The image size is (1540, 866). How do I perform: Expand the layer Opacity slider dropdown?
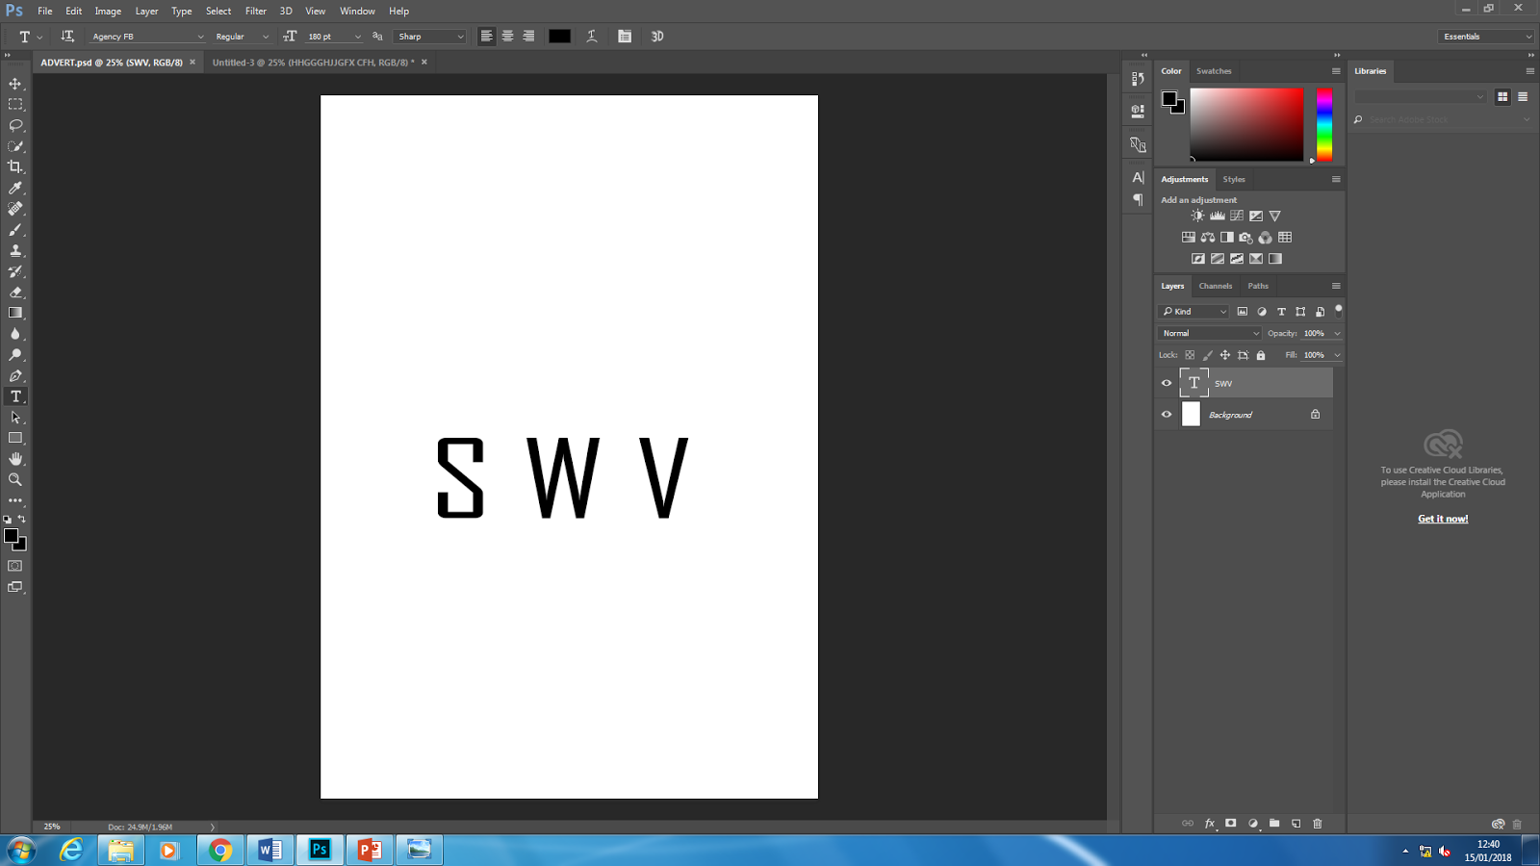tap(1337, 333)
